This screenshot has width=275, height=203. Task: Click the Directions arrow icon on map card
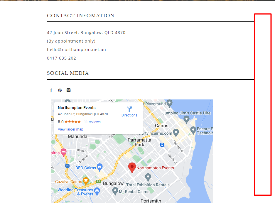(129, 109)
